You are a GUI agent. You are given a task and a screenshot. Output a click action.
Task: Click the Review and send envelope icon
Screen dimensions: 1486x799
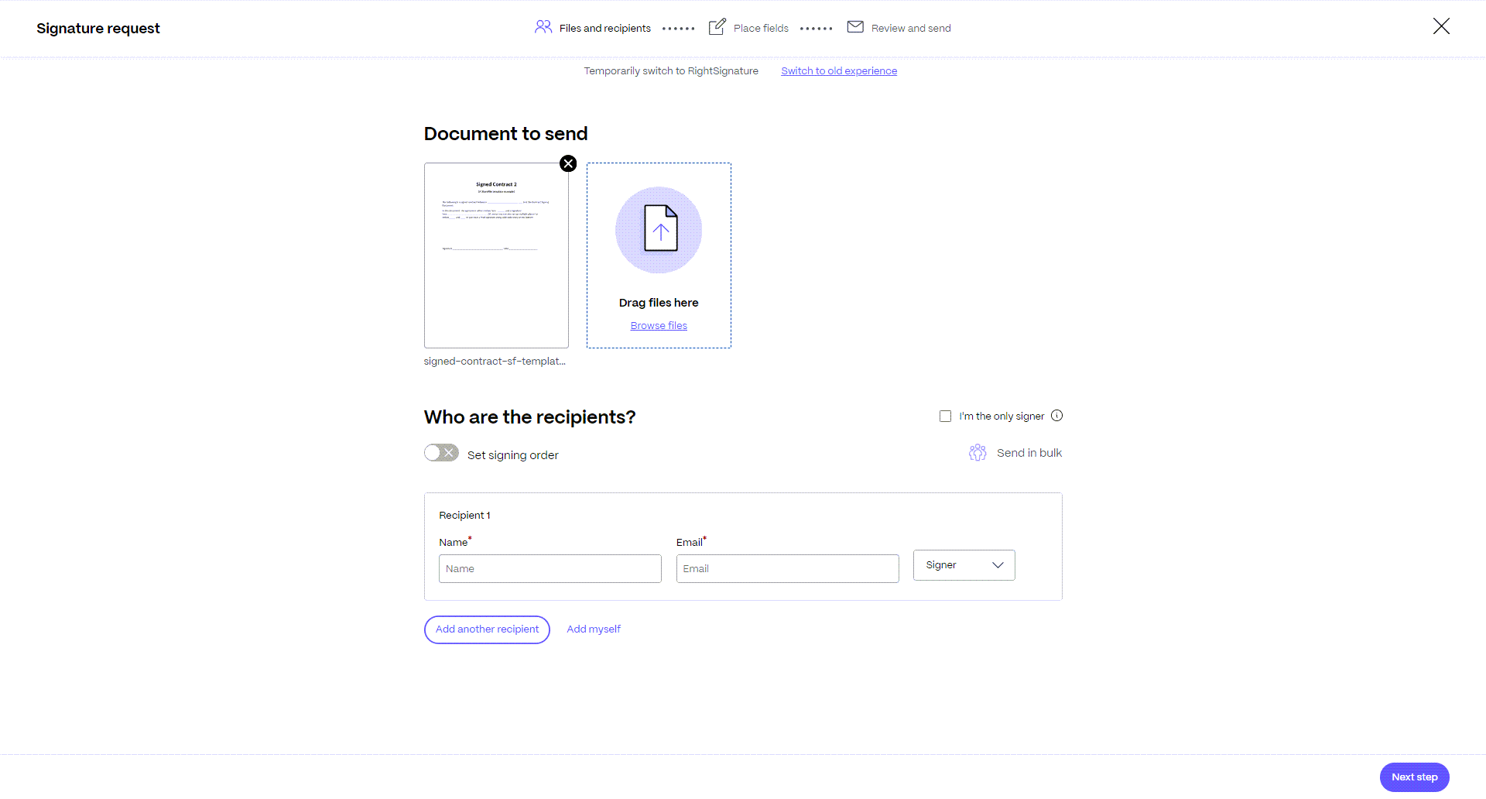[x=855, y=27]
